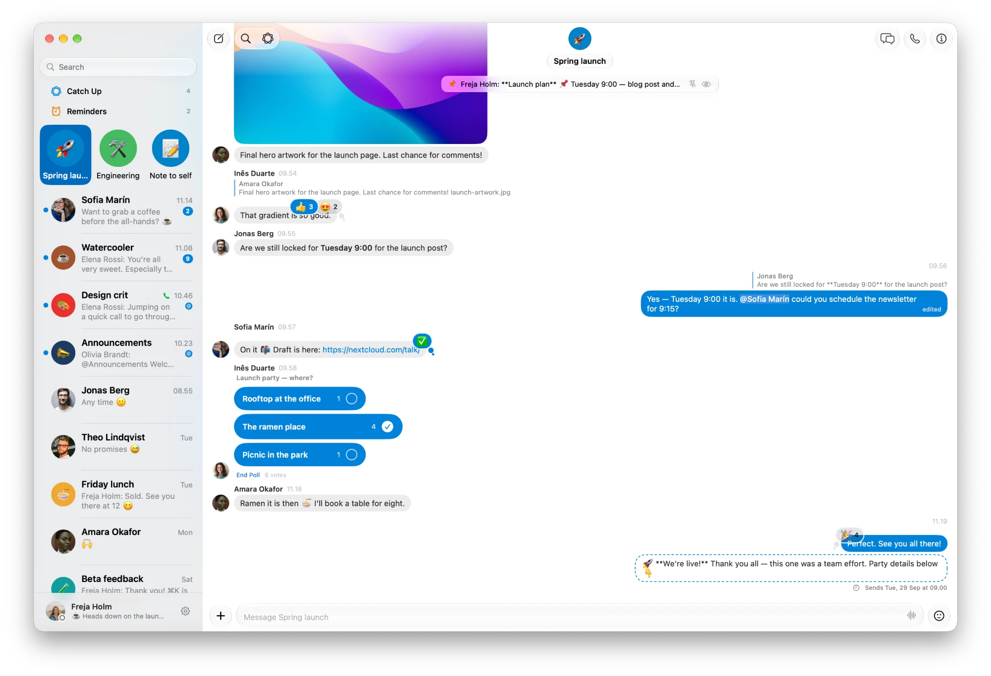Open Catch Up in the sidebar
This screenshot has width=991, height=676.
118,91
